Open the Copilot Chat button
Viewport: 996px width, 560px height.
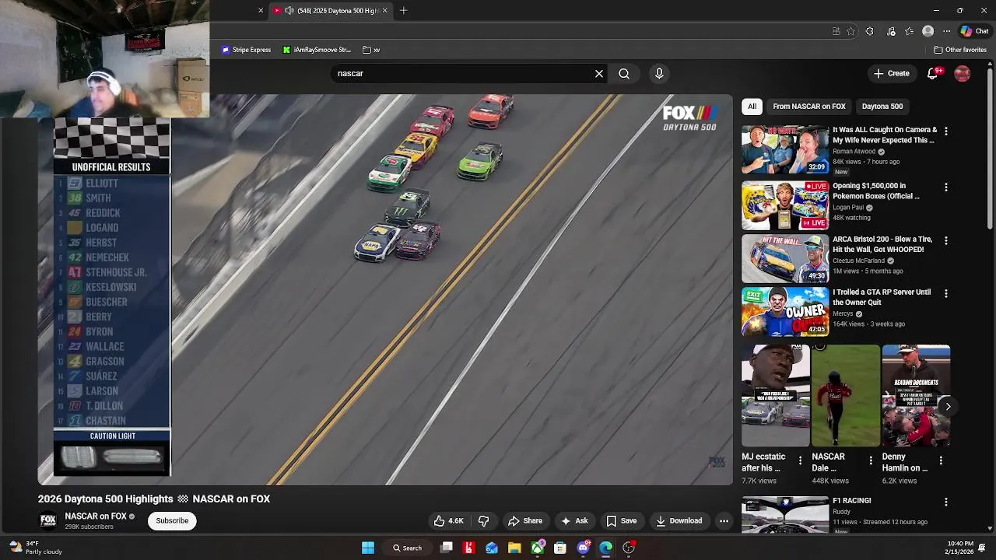[x=974, y=31]
